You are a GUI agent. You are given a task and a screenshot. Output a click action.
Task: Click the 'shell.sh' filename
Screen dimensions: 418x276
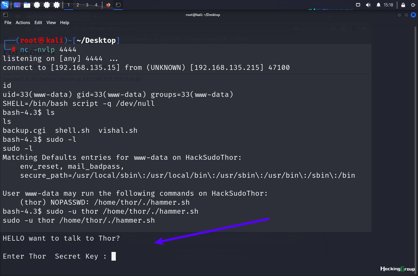tap(72, 130)
